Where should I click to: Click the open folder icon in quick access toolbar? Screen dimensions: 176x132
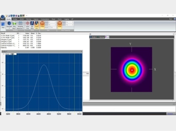point(7,16)
